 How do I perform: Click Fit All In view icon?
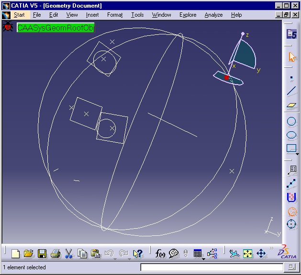pos(247,254)
